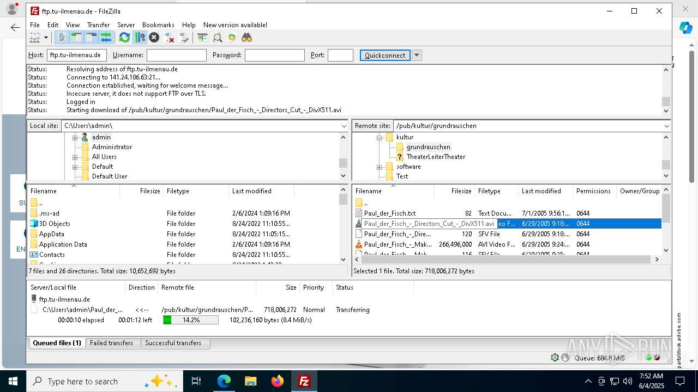Viewport: 698px width, 392px height.
Task: Open directory listing filters dialog
Action: (x=202, y=38)
